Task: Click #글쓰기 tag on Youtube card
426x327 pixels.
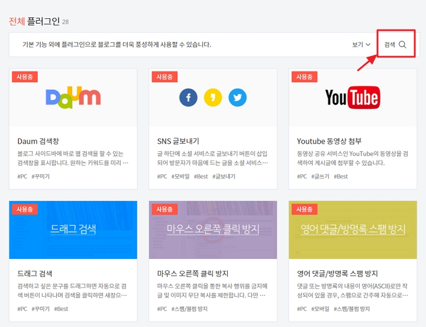Action: 320,177
